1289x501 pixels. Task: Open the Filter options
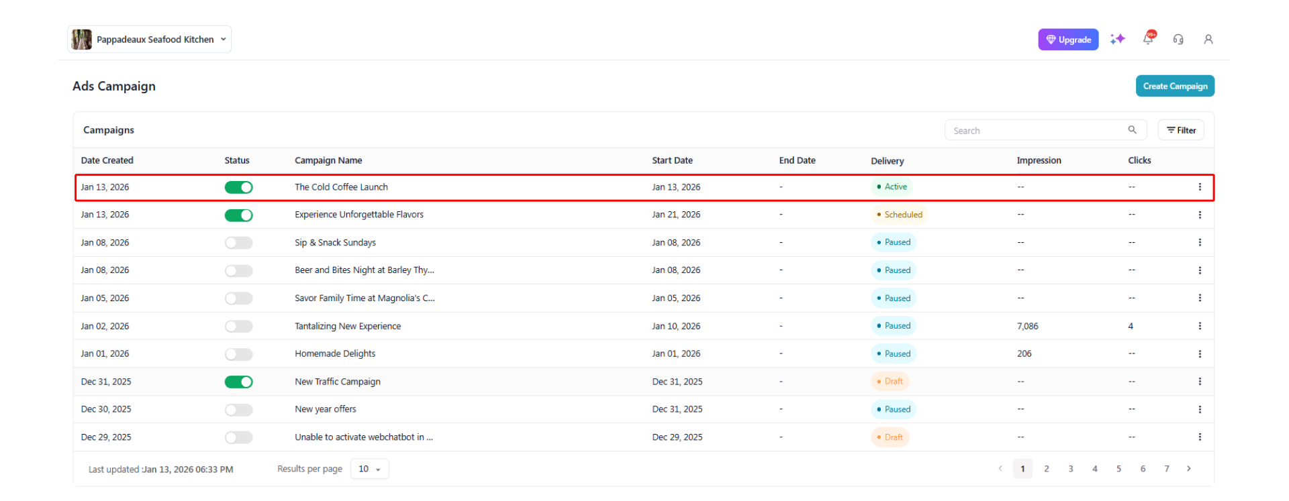point(1181,130)
